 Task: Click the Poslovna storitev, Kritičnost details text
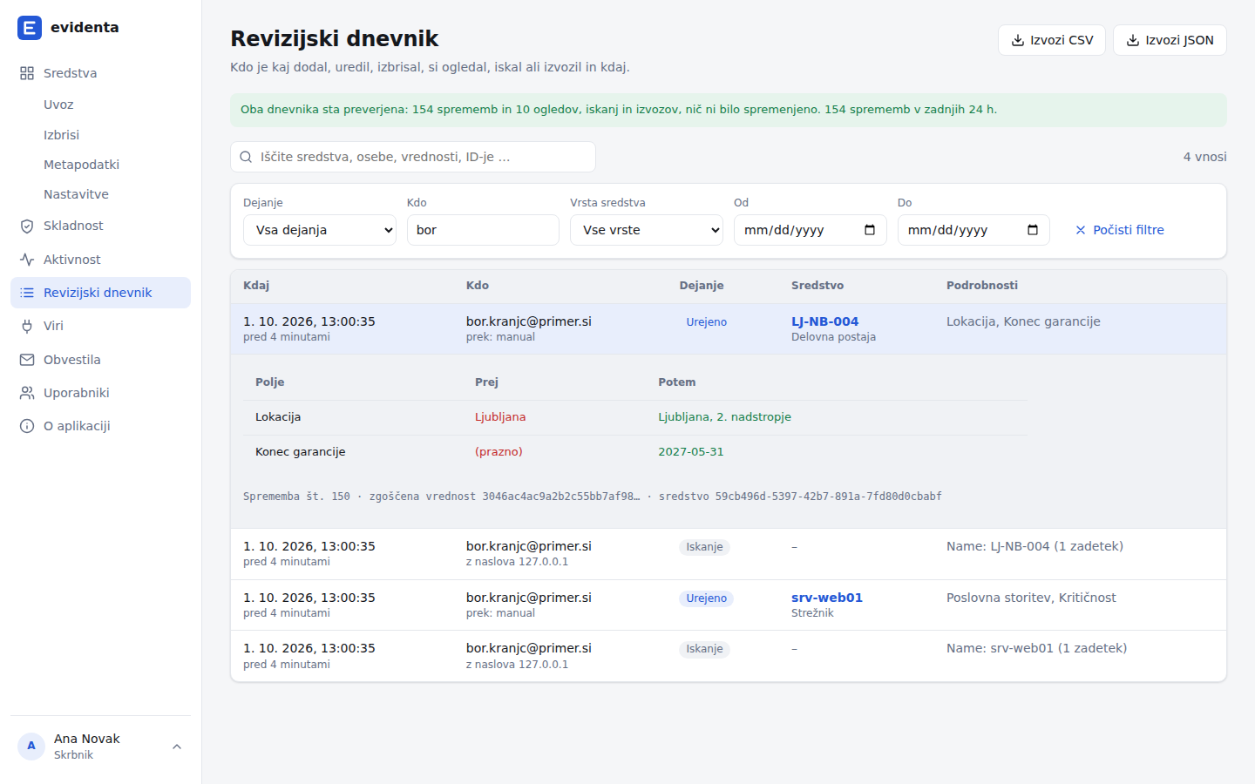tap(1031, 598)
